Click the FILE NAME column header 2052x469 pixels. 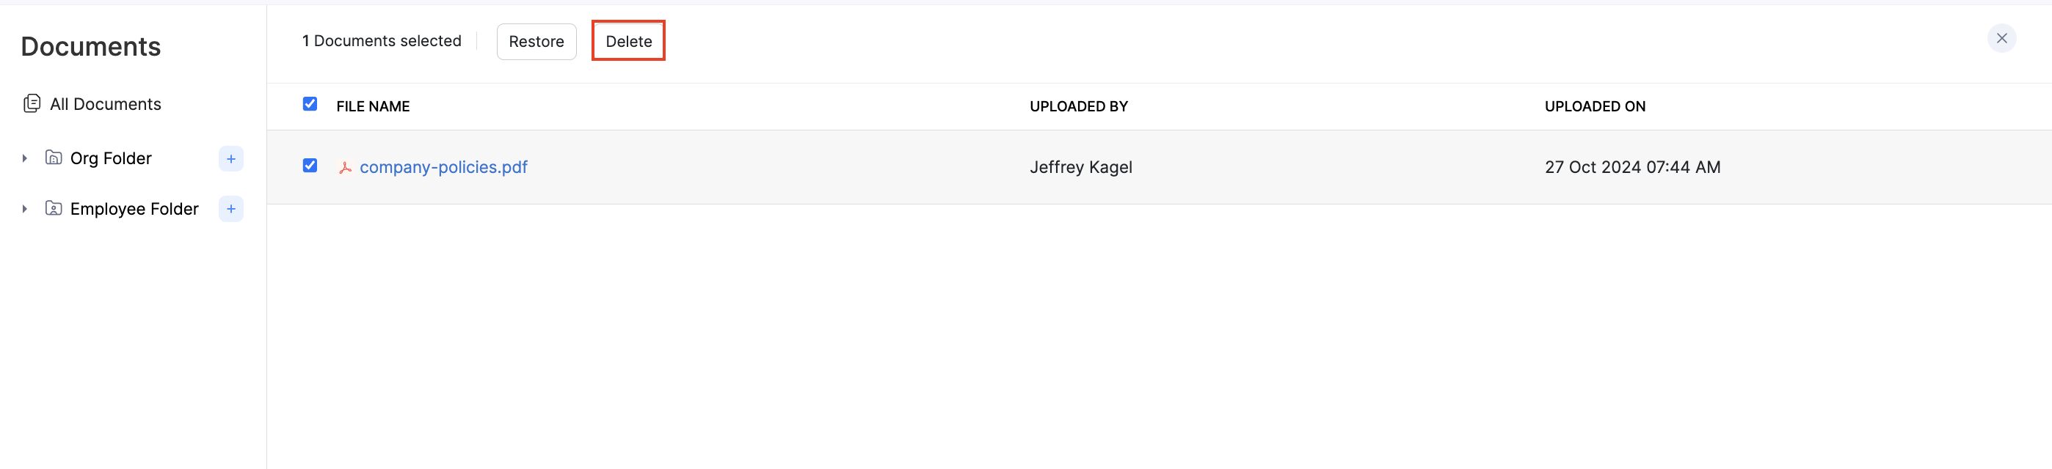(373, 106)
